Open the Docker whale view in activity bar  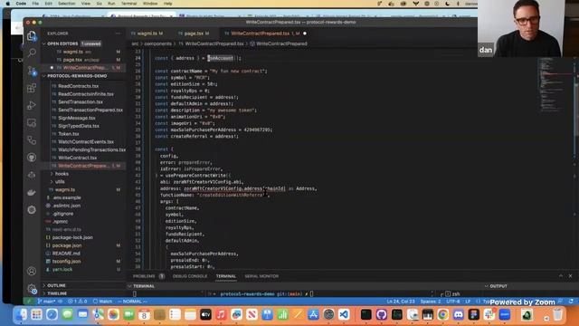pyautogui.click(x=32, y=192)
